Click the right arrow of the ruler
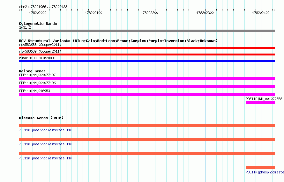The width and height of the screenshot is (284, 182). point(274,10)
